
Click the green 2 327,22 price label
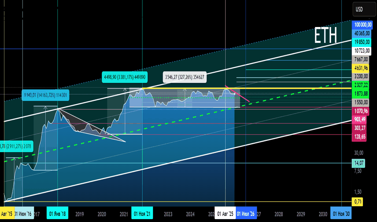point(361,85)
